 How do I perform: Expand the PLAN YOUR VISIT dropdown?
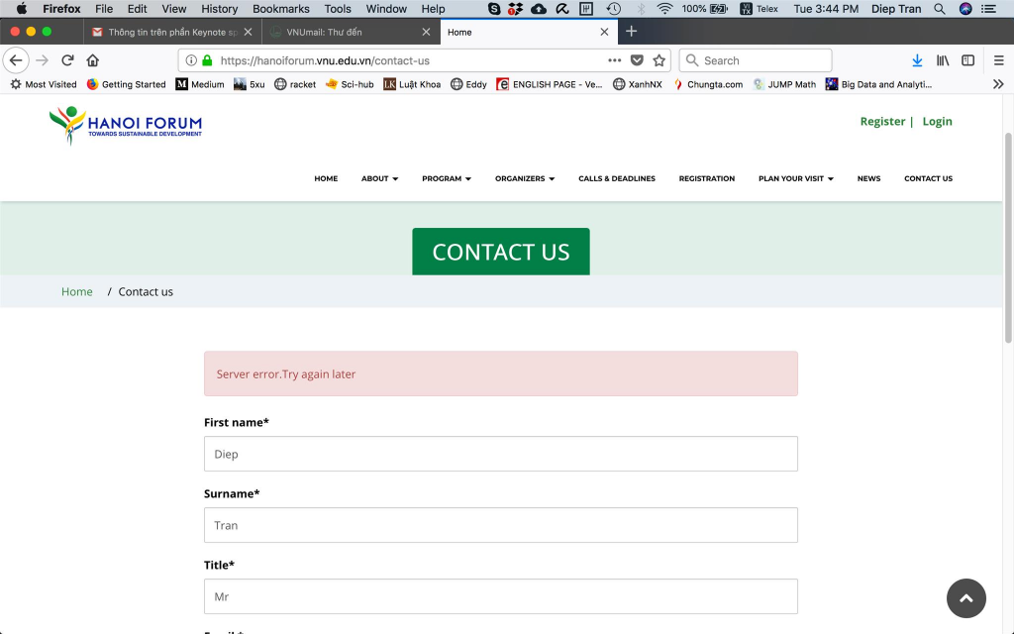[x=795, y=179]
